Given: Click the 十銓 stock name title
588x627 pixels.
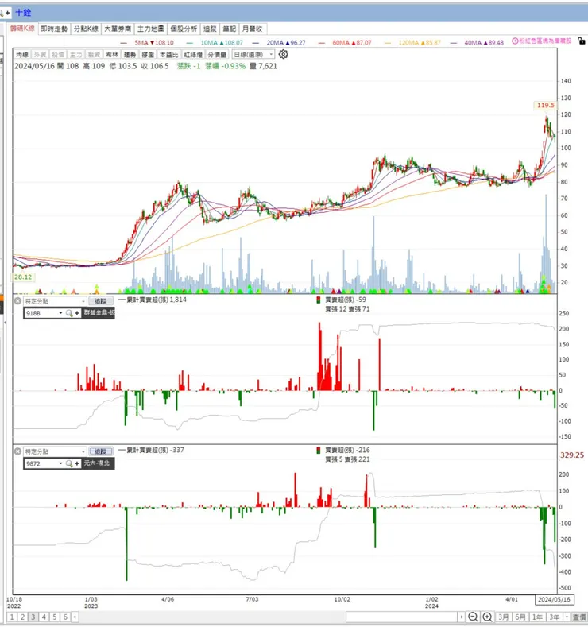Looking at the screenshot, I should coord(23,13).
